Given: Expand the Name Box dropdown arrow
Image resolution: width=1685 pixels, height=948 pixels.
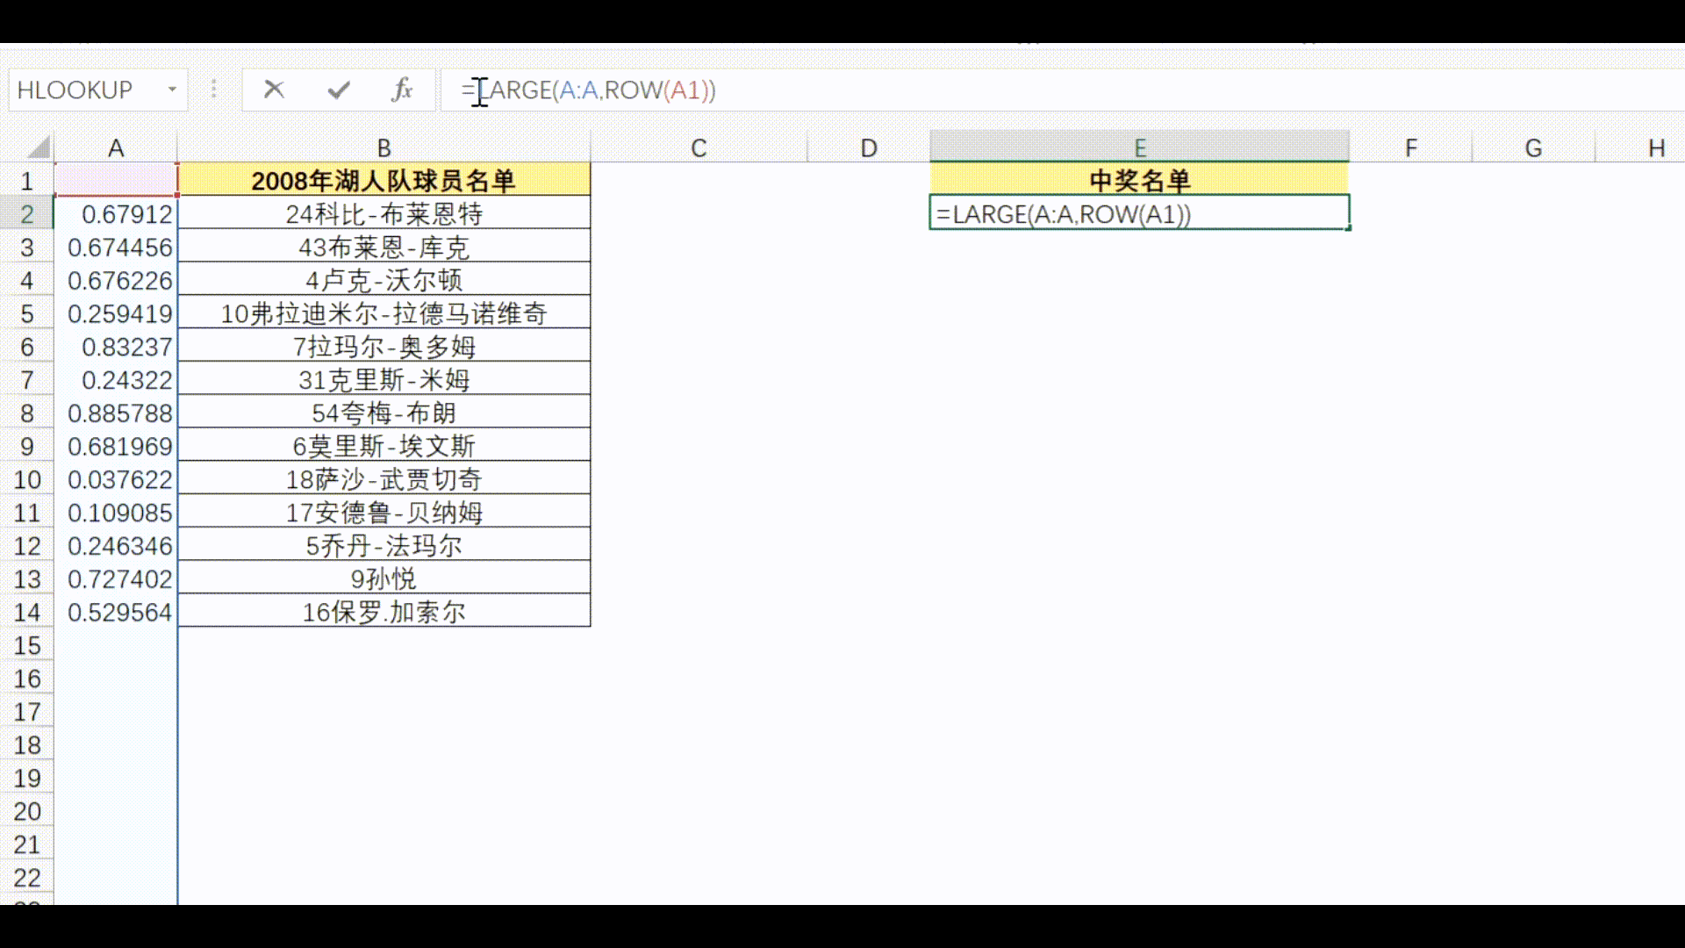Looking at the screenshot, I should tap(172, 90).
